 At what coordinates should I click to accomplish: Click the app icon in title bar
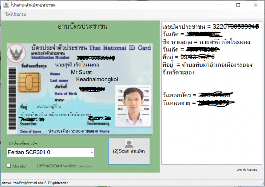(x=6, y=5)
